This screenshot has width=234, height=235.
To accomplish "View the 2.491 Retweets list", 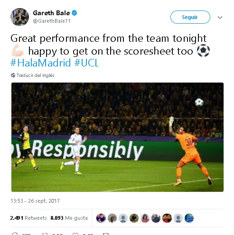I will tap(28, 218).
